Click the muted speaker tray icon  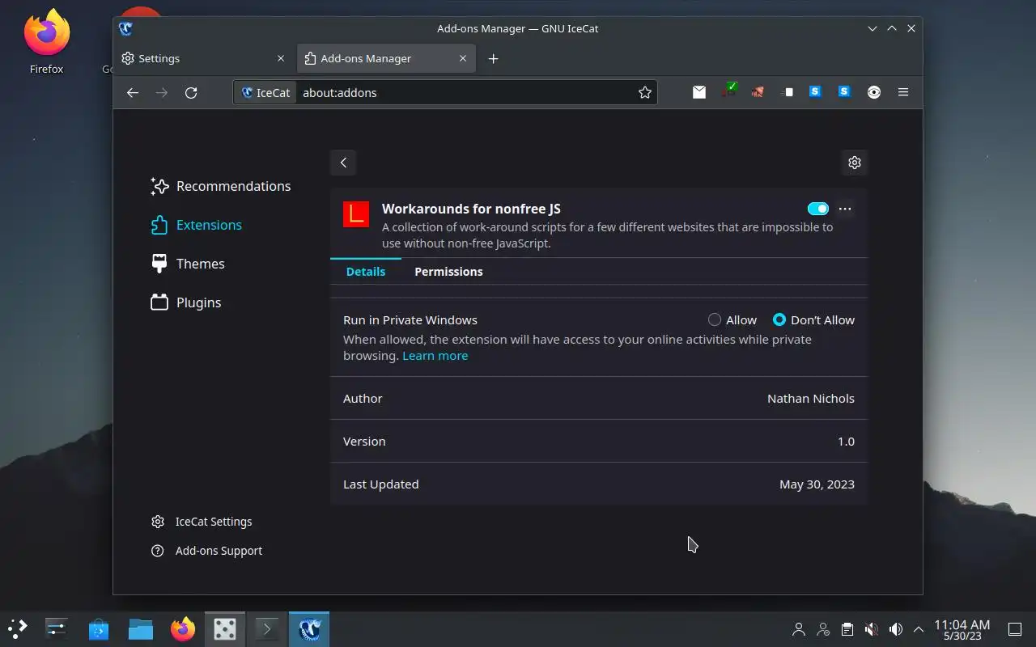(872, 628)
